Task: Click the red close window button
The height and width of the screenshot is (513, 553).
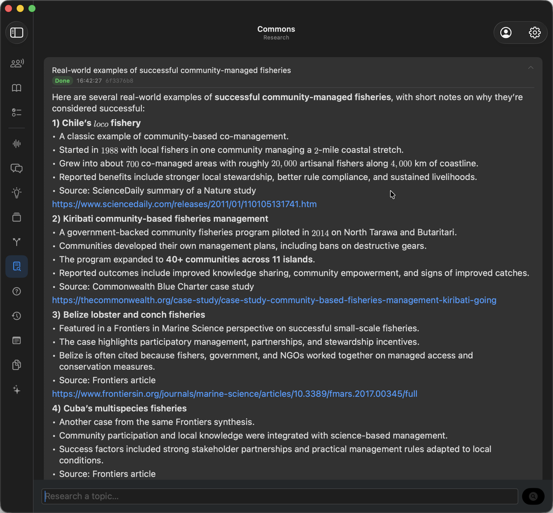Action: coord(9,9)
